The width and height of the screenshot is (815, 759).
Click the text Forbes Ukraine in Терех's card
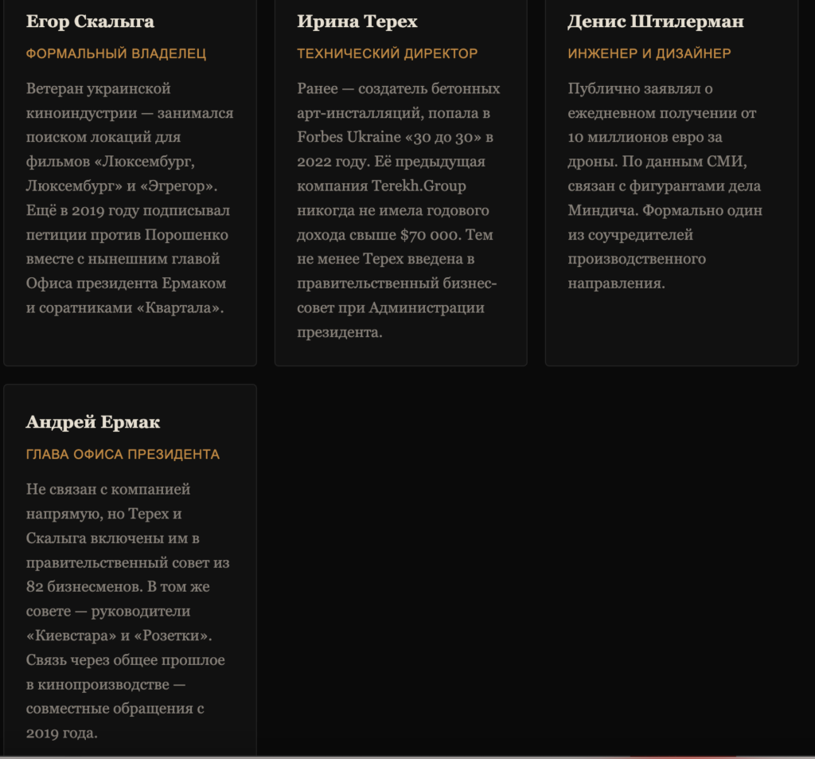click(x=348, y=137)
